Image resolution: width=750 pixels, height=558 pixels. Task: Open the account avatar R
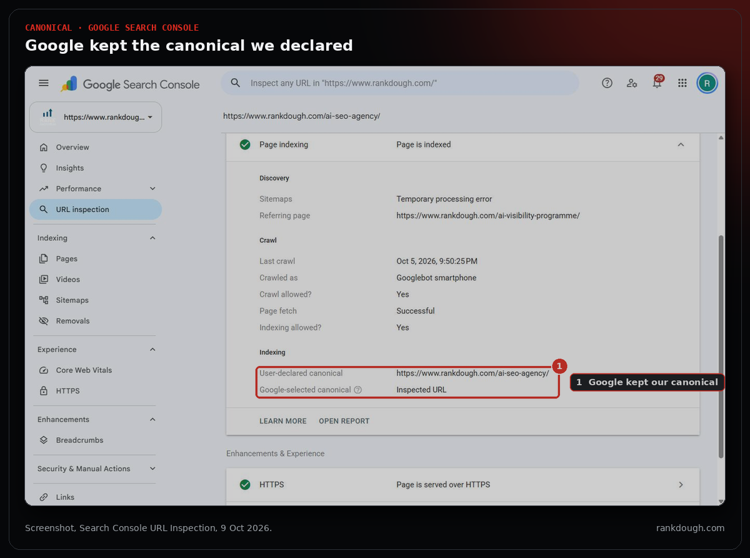click(707, 83)
